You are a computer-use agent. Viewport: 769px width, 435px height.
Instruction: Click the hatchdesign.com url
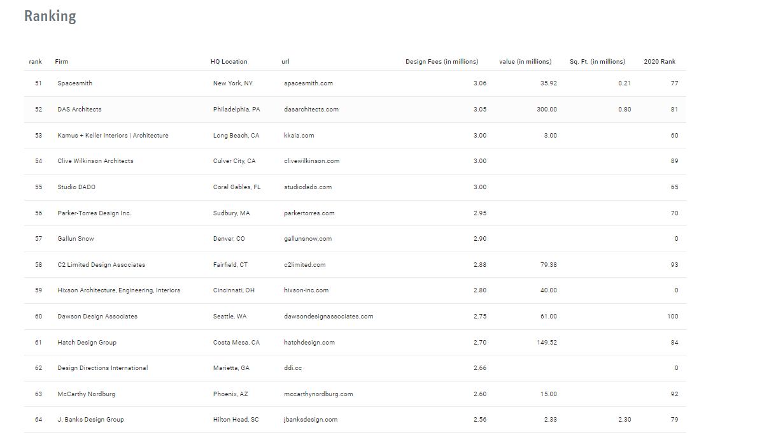tap(309, 343)
